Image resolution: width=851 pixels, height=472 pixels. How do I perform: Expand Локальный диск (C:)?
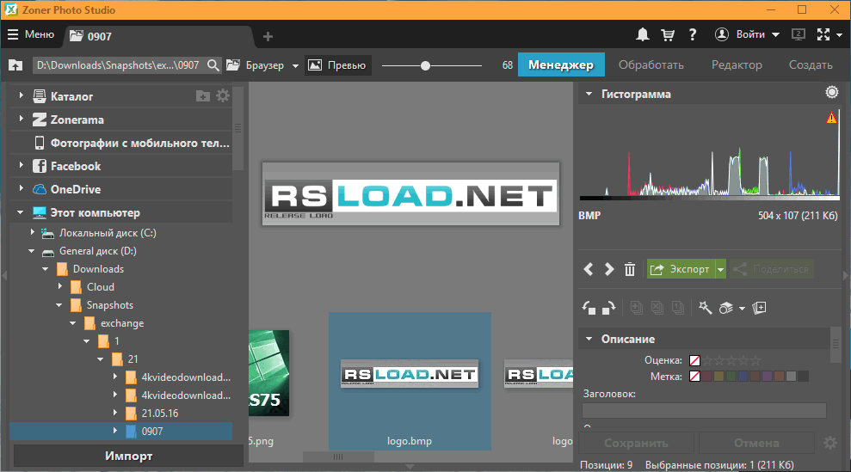32,232
